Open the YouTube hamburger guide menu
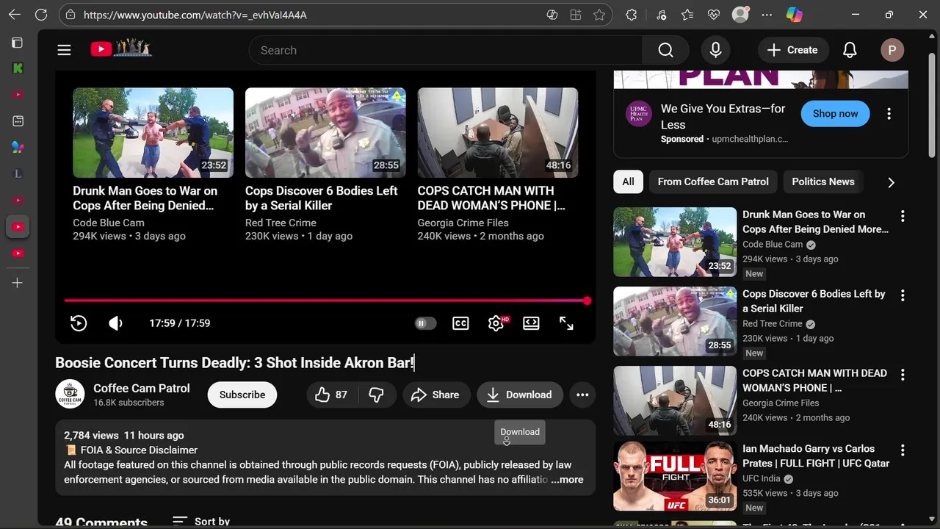This screenshot has width=940, height=529. pos(64,50)
